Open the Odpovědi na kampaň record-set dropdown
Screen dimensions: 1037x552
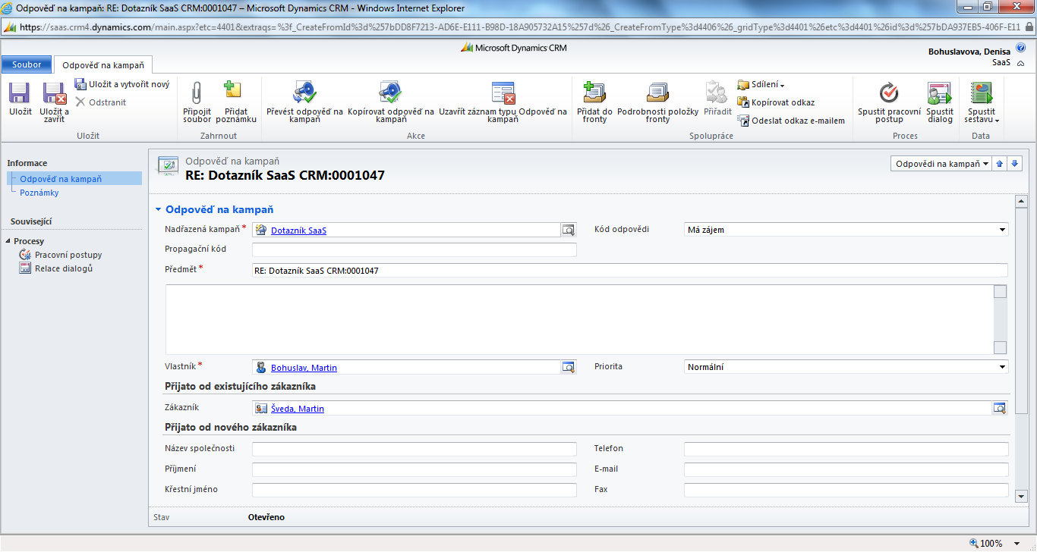[x=941, y=163]
